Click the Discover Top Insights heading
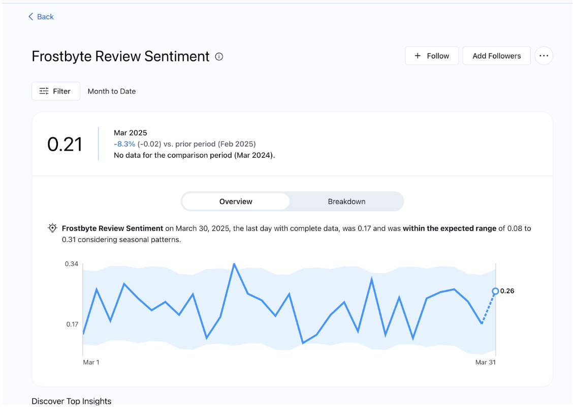 (x=71, y=401)
